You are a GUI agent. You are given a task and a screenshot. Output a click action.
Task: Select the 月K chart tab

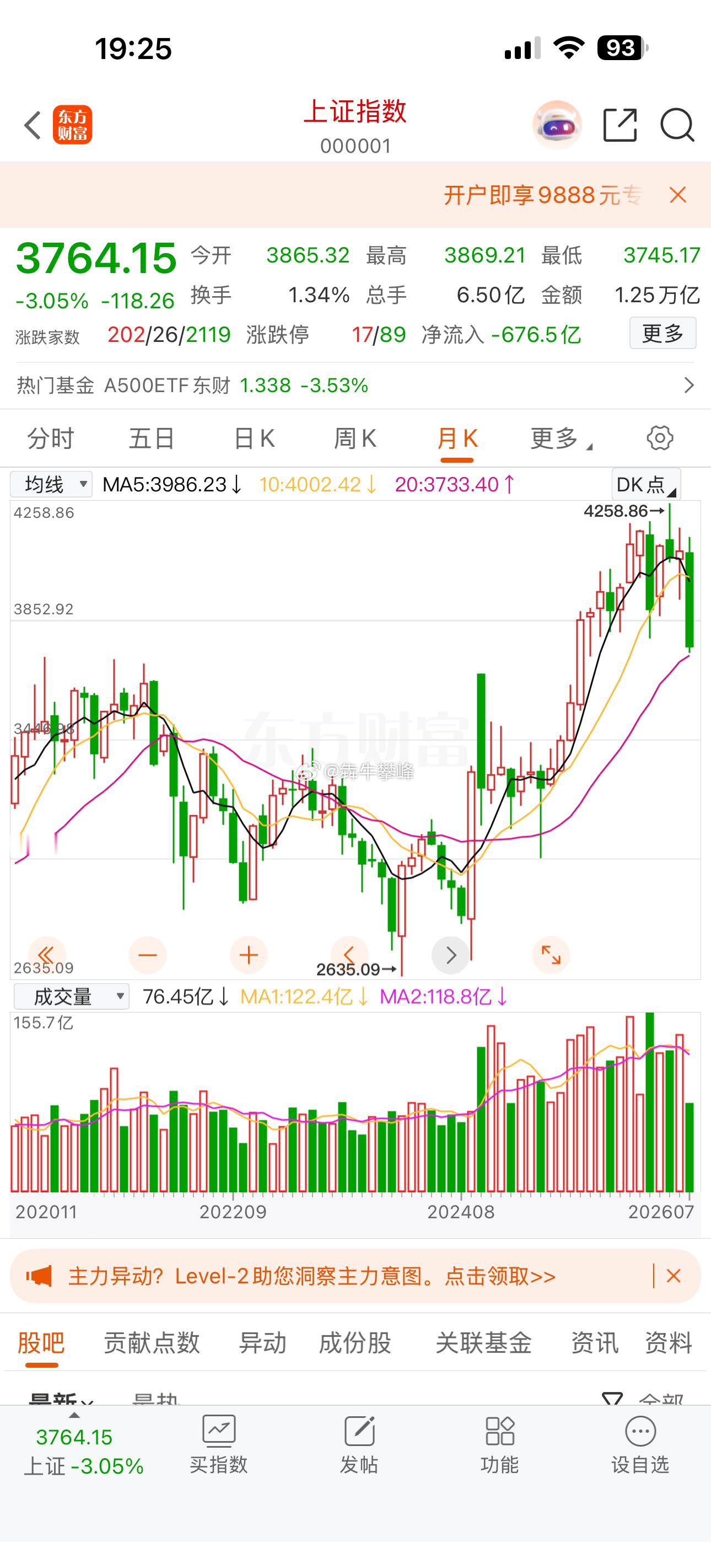[x=457, y=438]
